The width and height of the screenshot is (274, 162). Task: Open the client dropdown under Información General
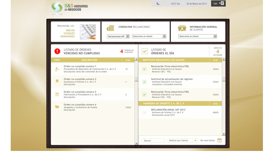[x=197, y=36]
